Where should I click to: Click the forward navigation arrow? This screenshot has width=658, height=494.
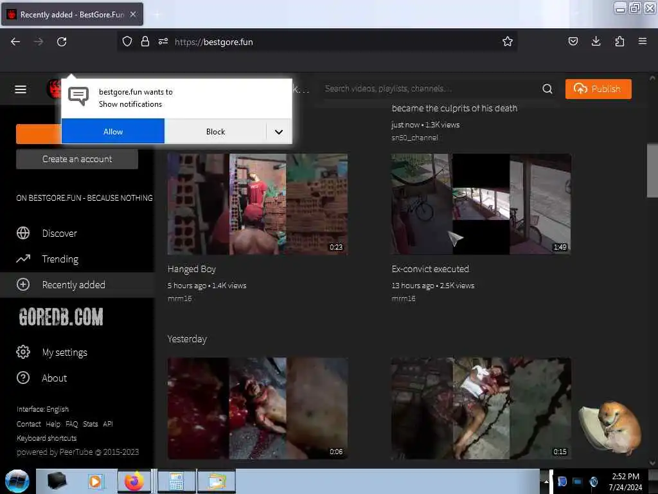(x=39, y=42)
